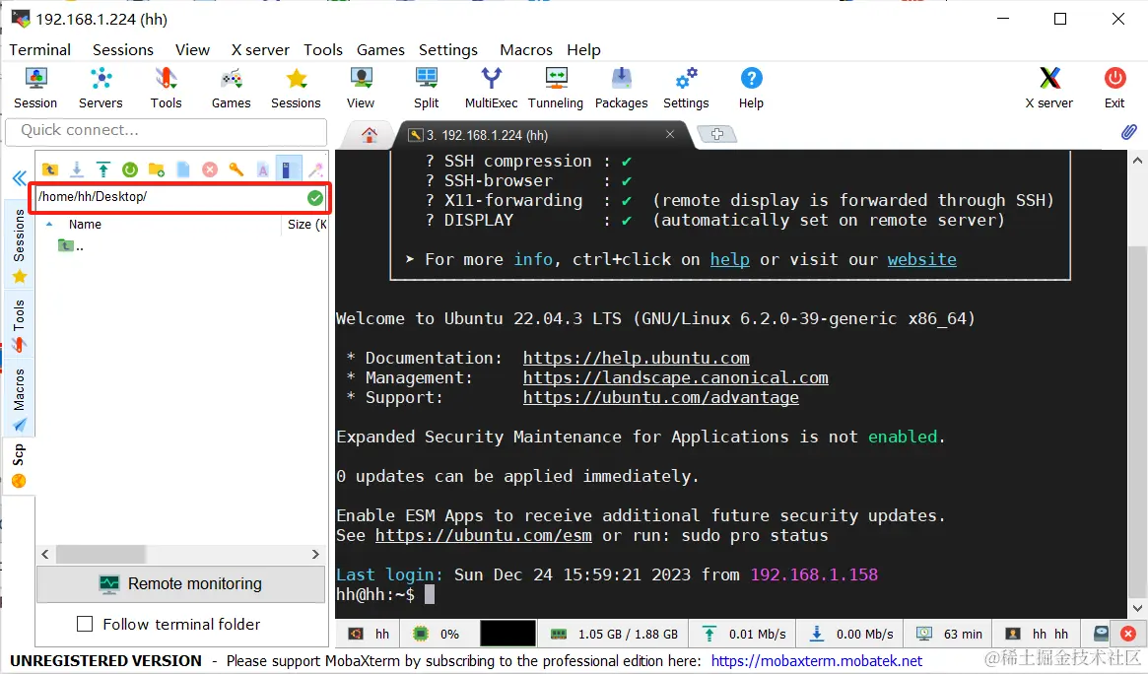Open the home tab with house icon

(369, 135)
